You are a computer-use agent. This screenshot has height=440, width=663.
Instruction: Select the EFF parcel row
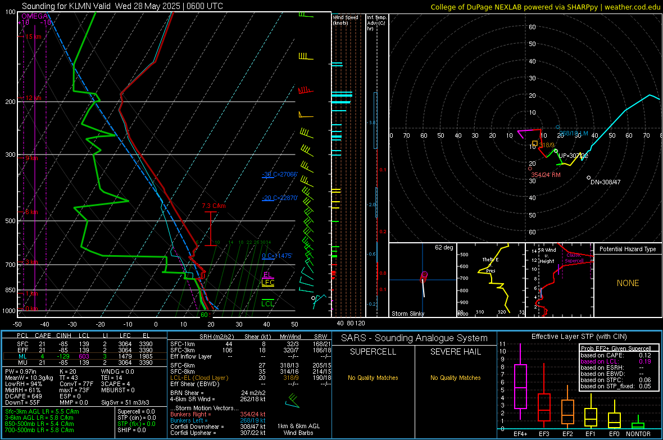tap(85, 350)
